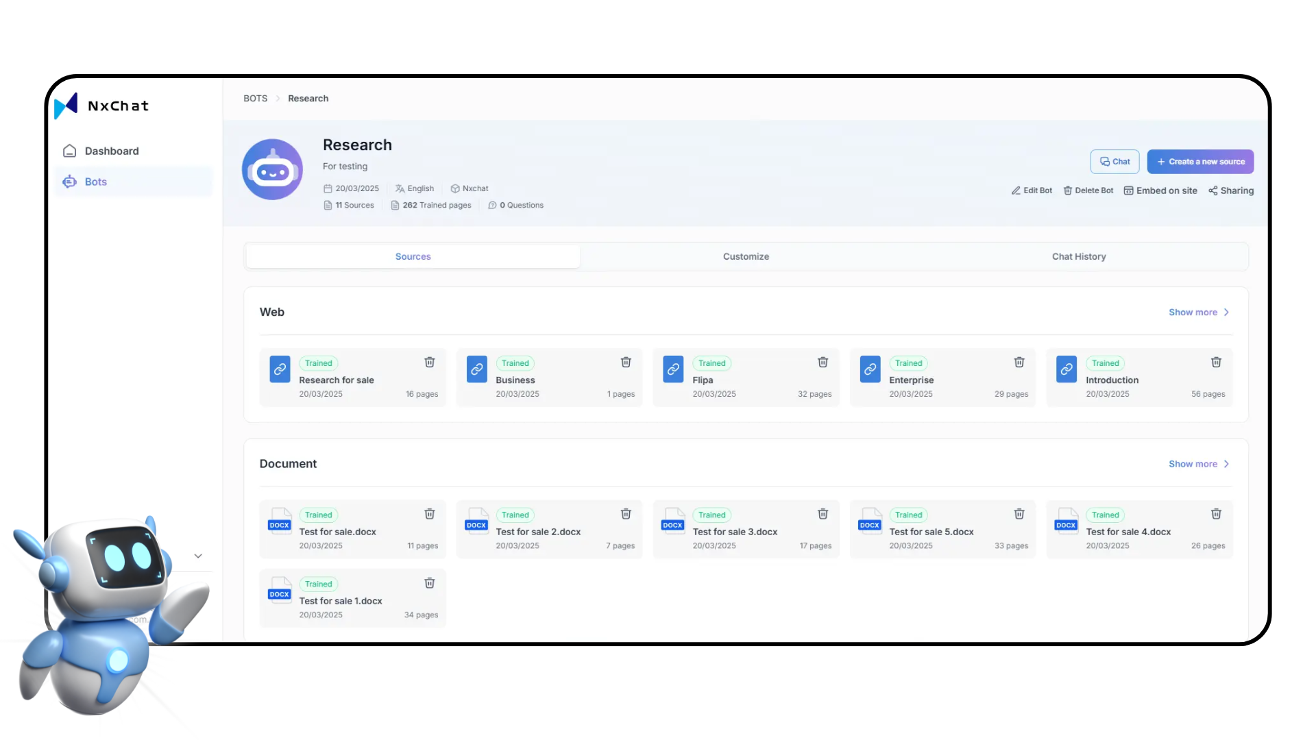The width and height of the screenshot is (1316, 740).
Task: Open the Chat button
Action: [1114, 162]
